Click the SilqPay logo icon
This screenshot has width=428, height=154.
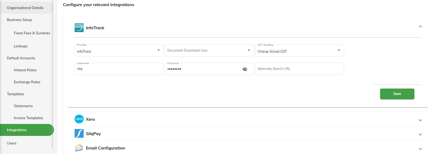pyautogui.click(x=79, y=134)
